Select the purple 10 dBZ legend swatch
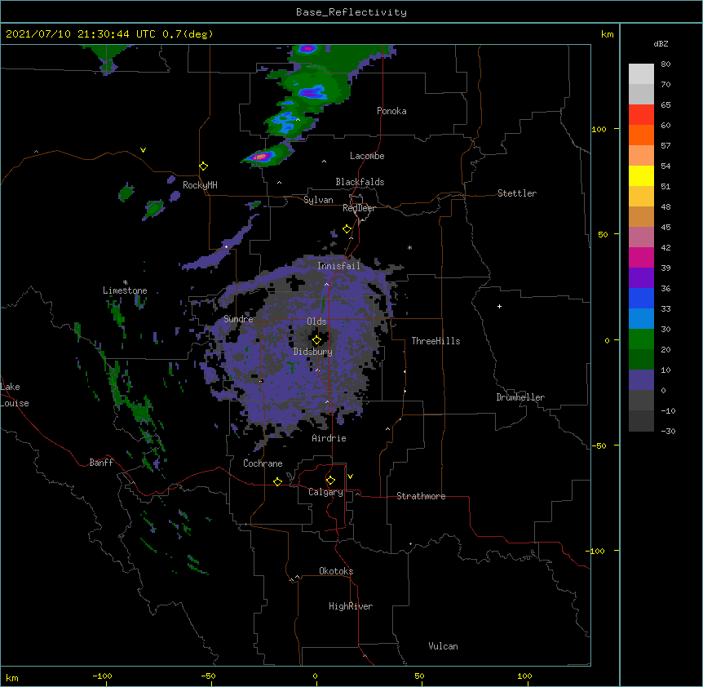The image size is (703, 687). coord(641,380)
